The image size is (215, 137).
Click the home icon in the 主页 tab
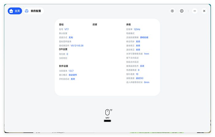pos(11,11)
